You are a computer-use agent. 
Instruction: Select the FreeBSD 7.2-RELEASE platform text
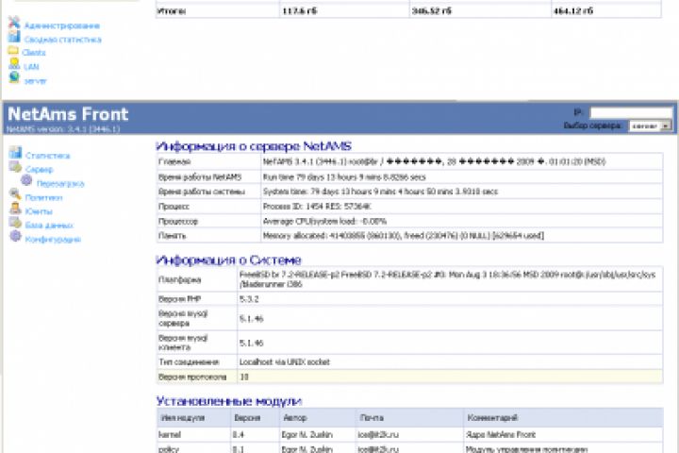[447, 279]
